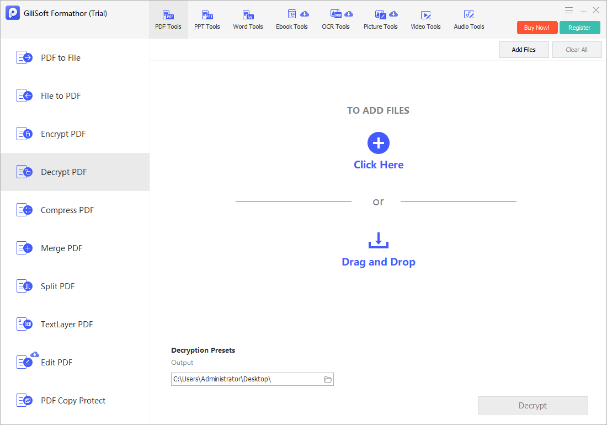Open the OCR Tools tab

336,20
